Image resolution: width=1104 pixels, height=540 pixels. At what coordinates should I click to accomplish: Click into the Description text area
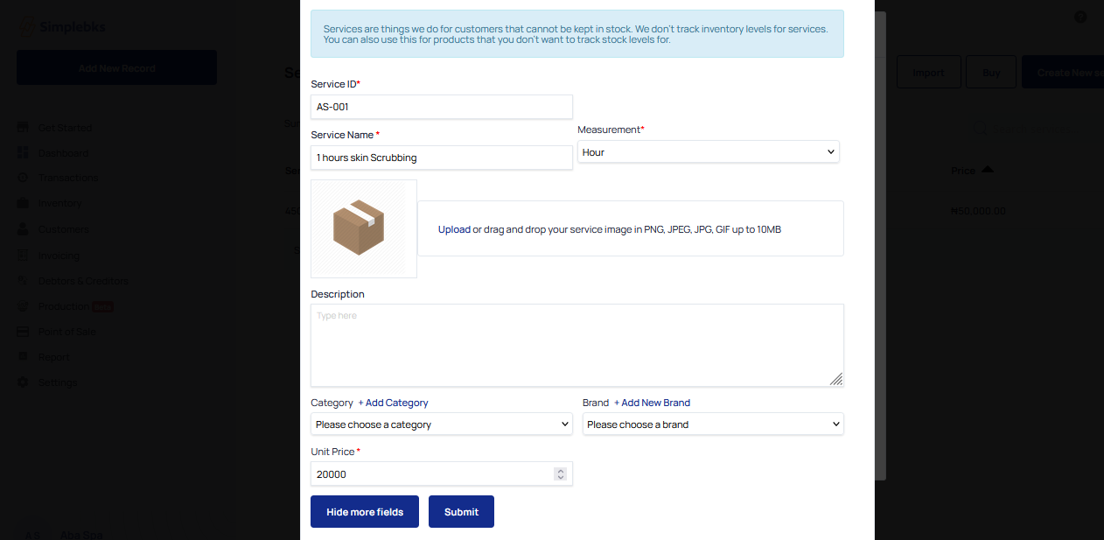tap(577, 345)
